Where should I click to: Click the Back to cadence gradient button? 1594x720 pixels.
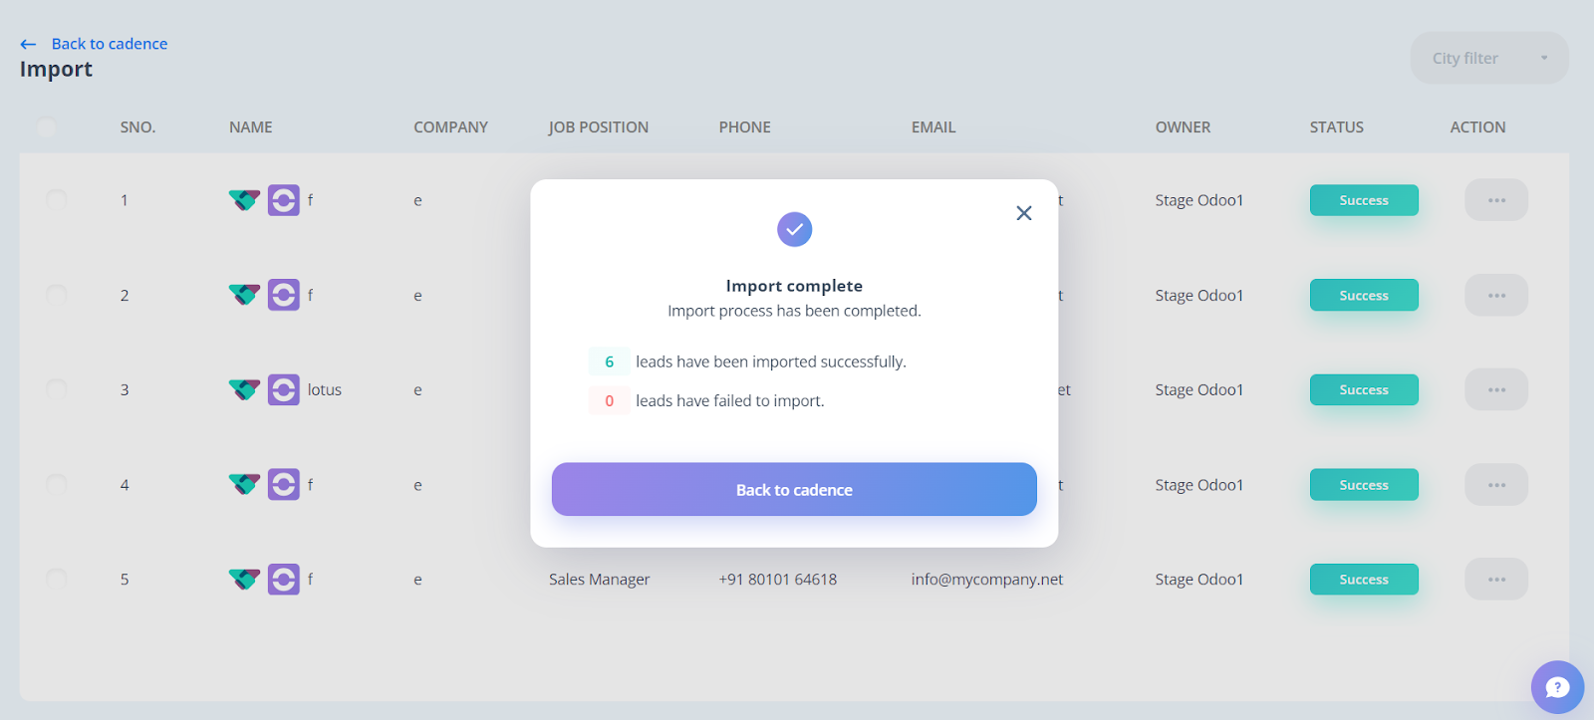[794, 489]
